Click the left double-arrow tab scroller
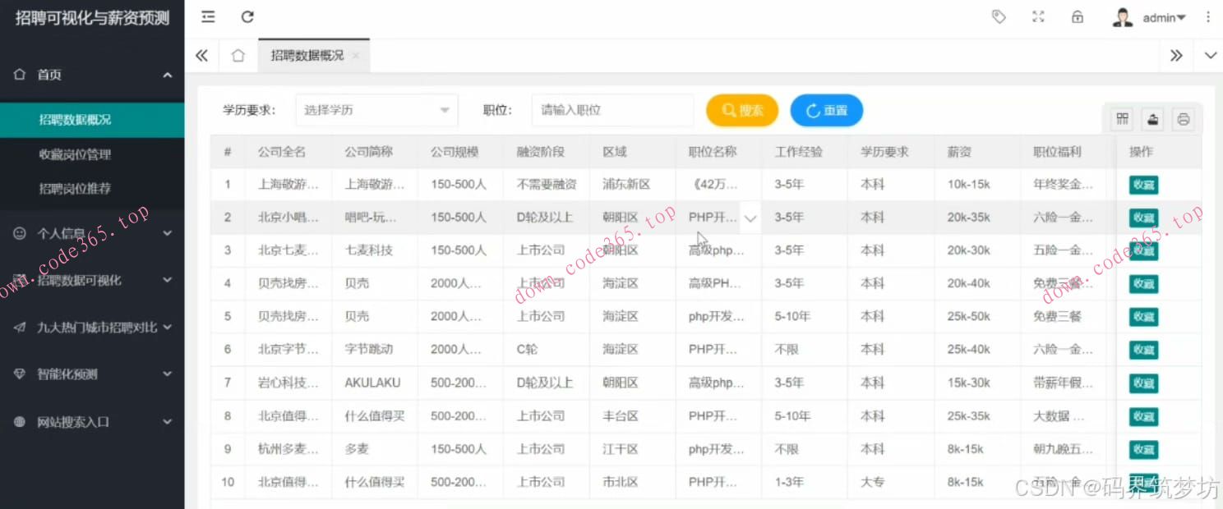Screen dimensions: 1223x509 coord(201,55)
